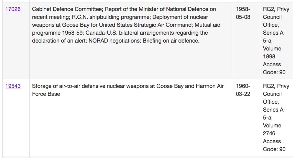This screenshot has height=158, width=296.
Task: Select the date 1958-05-08
Action: click(x=243, y=13)
